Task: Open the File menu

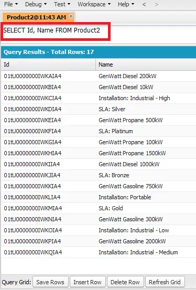Action: click(x=11, y=4)
